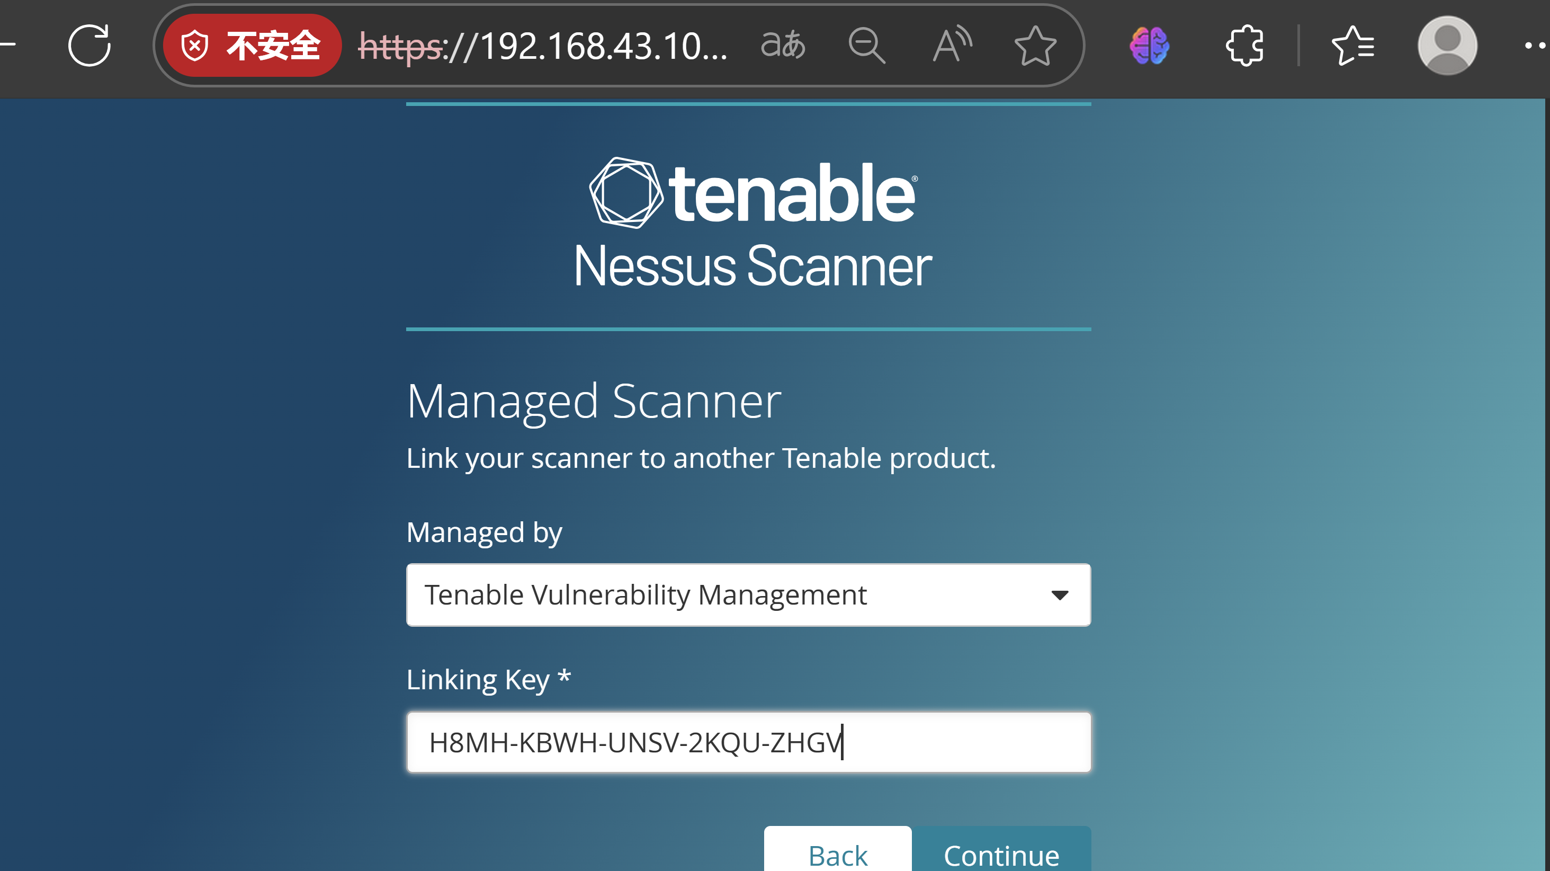The image size is (1550, 871).
Task: Click the Nessus Scanner heading text
Action: coord(752,266)
